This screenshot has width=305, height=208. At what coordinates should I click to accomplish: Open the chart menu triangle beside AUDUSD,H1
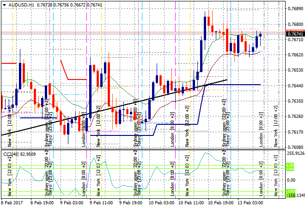pos(3,4)
